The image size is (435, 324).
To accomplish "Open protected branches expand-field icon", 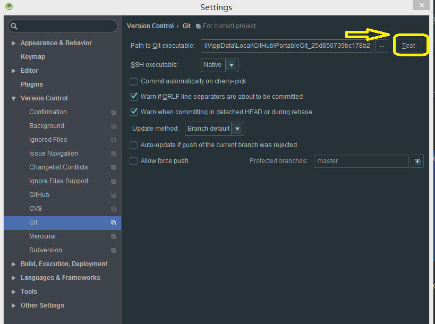I will (x=417, y=161).
